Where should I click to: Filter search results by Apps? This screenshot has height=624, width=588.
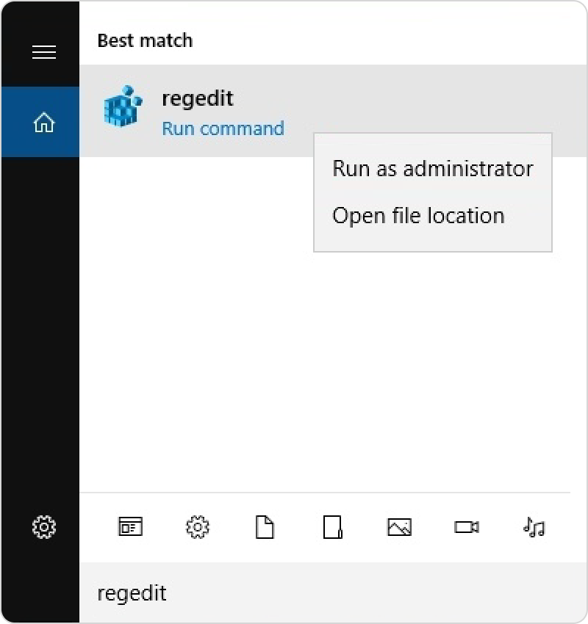point(130,527)
